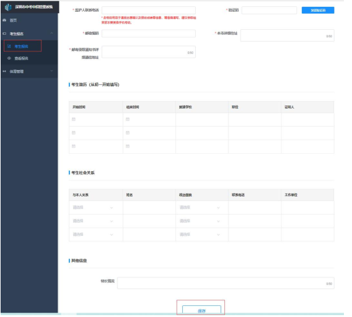Open third row 与本人关系 dropdown
The width and height of the screenshot is (352, 317).
coord(93,234)
